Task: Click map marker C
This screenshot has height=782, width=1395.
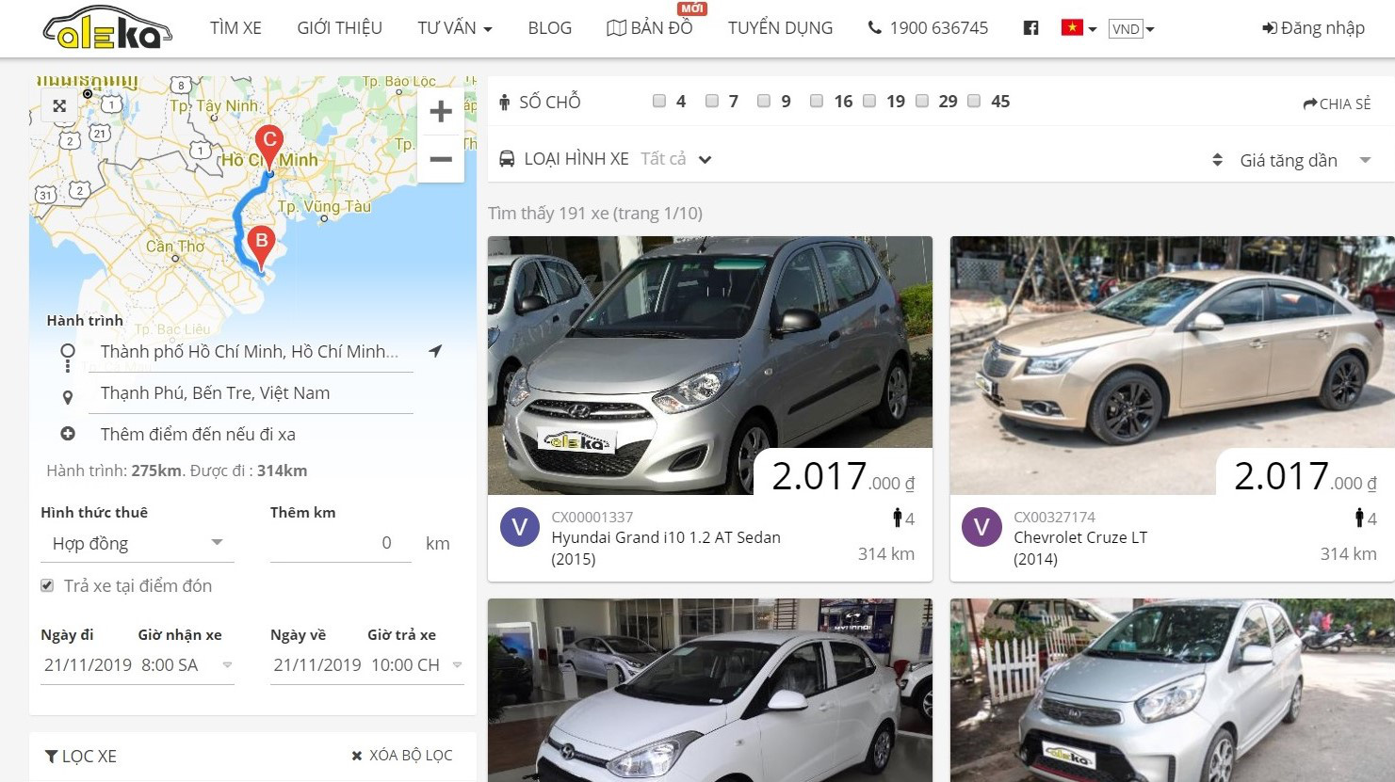Action: (x=269, y=148)
